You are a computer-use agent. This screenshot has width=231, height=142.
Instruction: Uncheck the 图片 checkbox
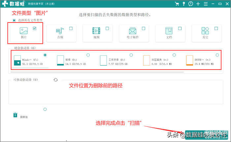35,28
